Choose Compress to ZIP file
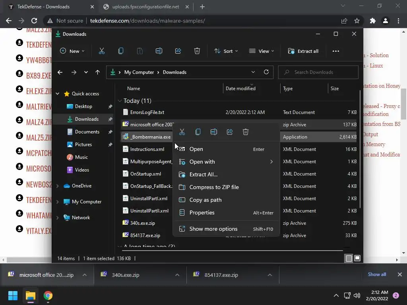This screenshot has height=305, width=407. (226, 187)
